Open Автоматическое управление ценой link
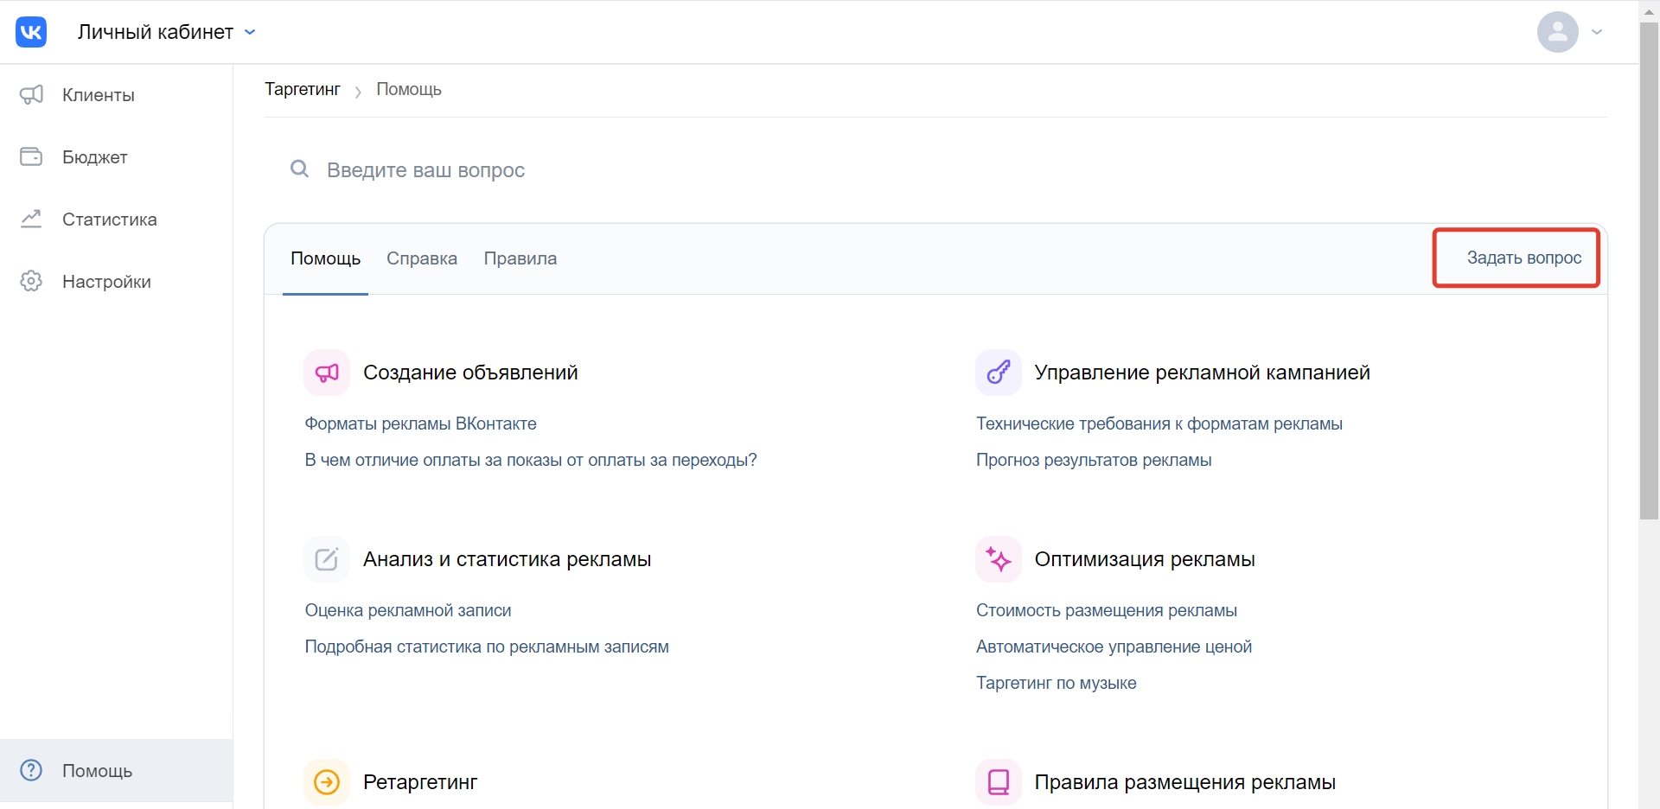This screenshot has width=1660, height=809. [1114, 647]
